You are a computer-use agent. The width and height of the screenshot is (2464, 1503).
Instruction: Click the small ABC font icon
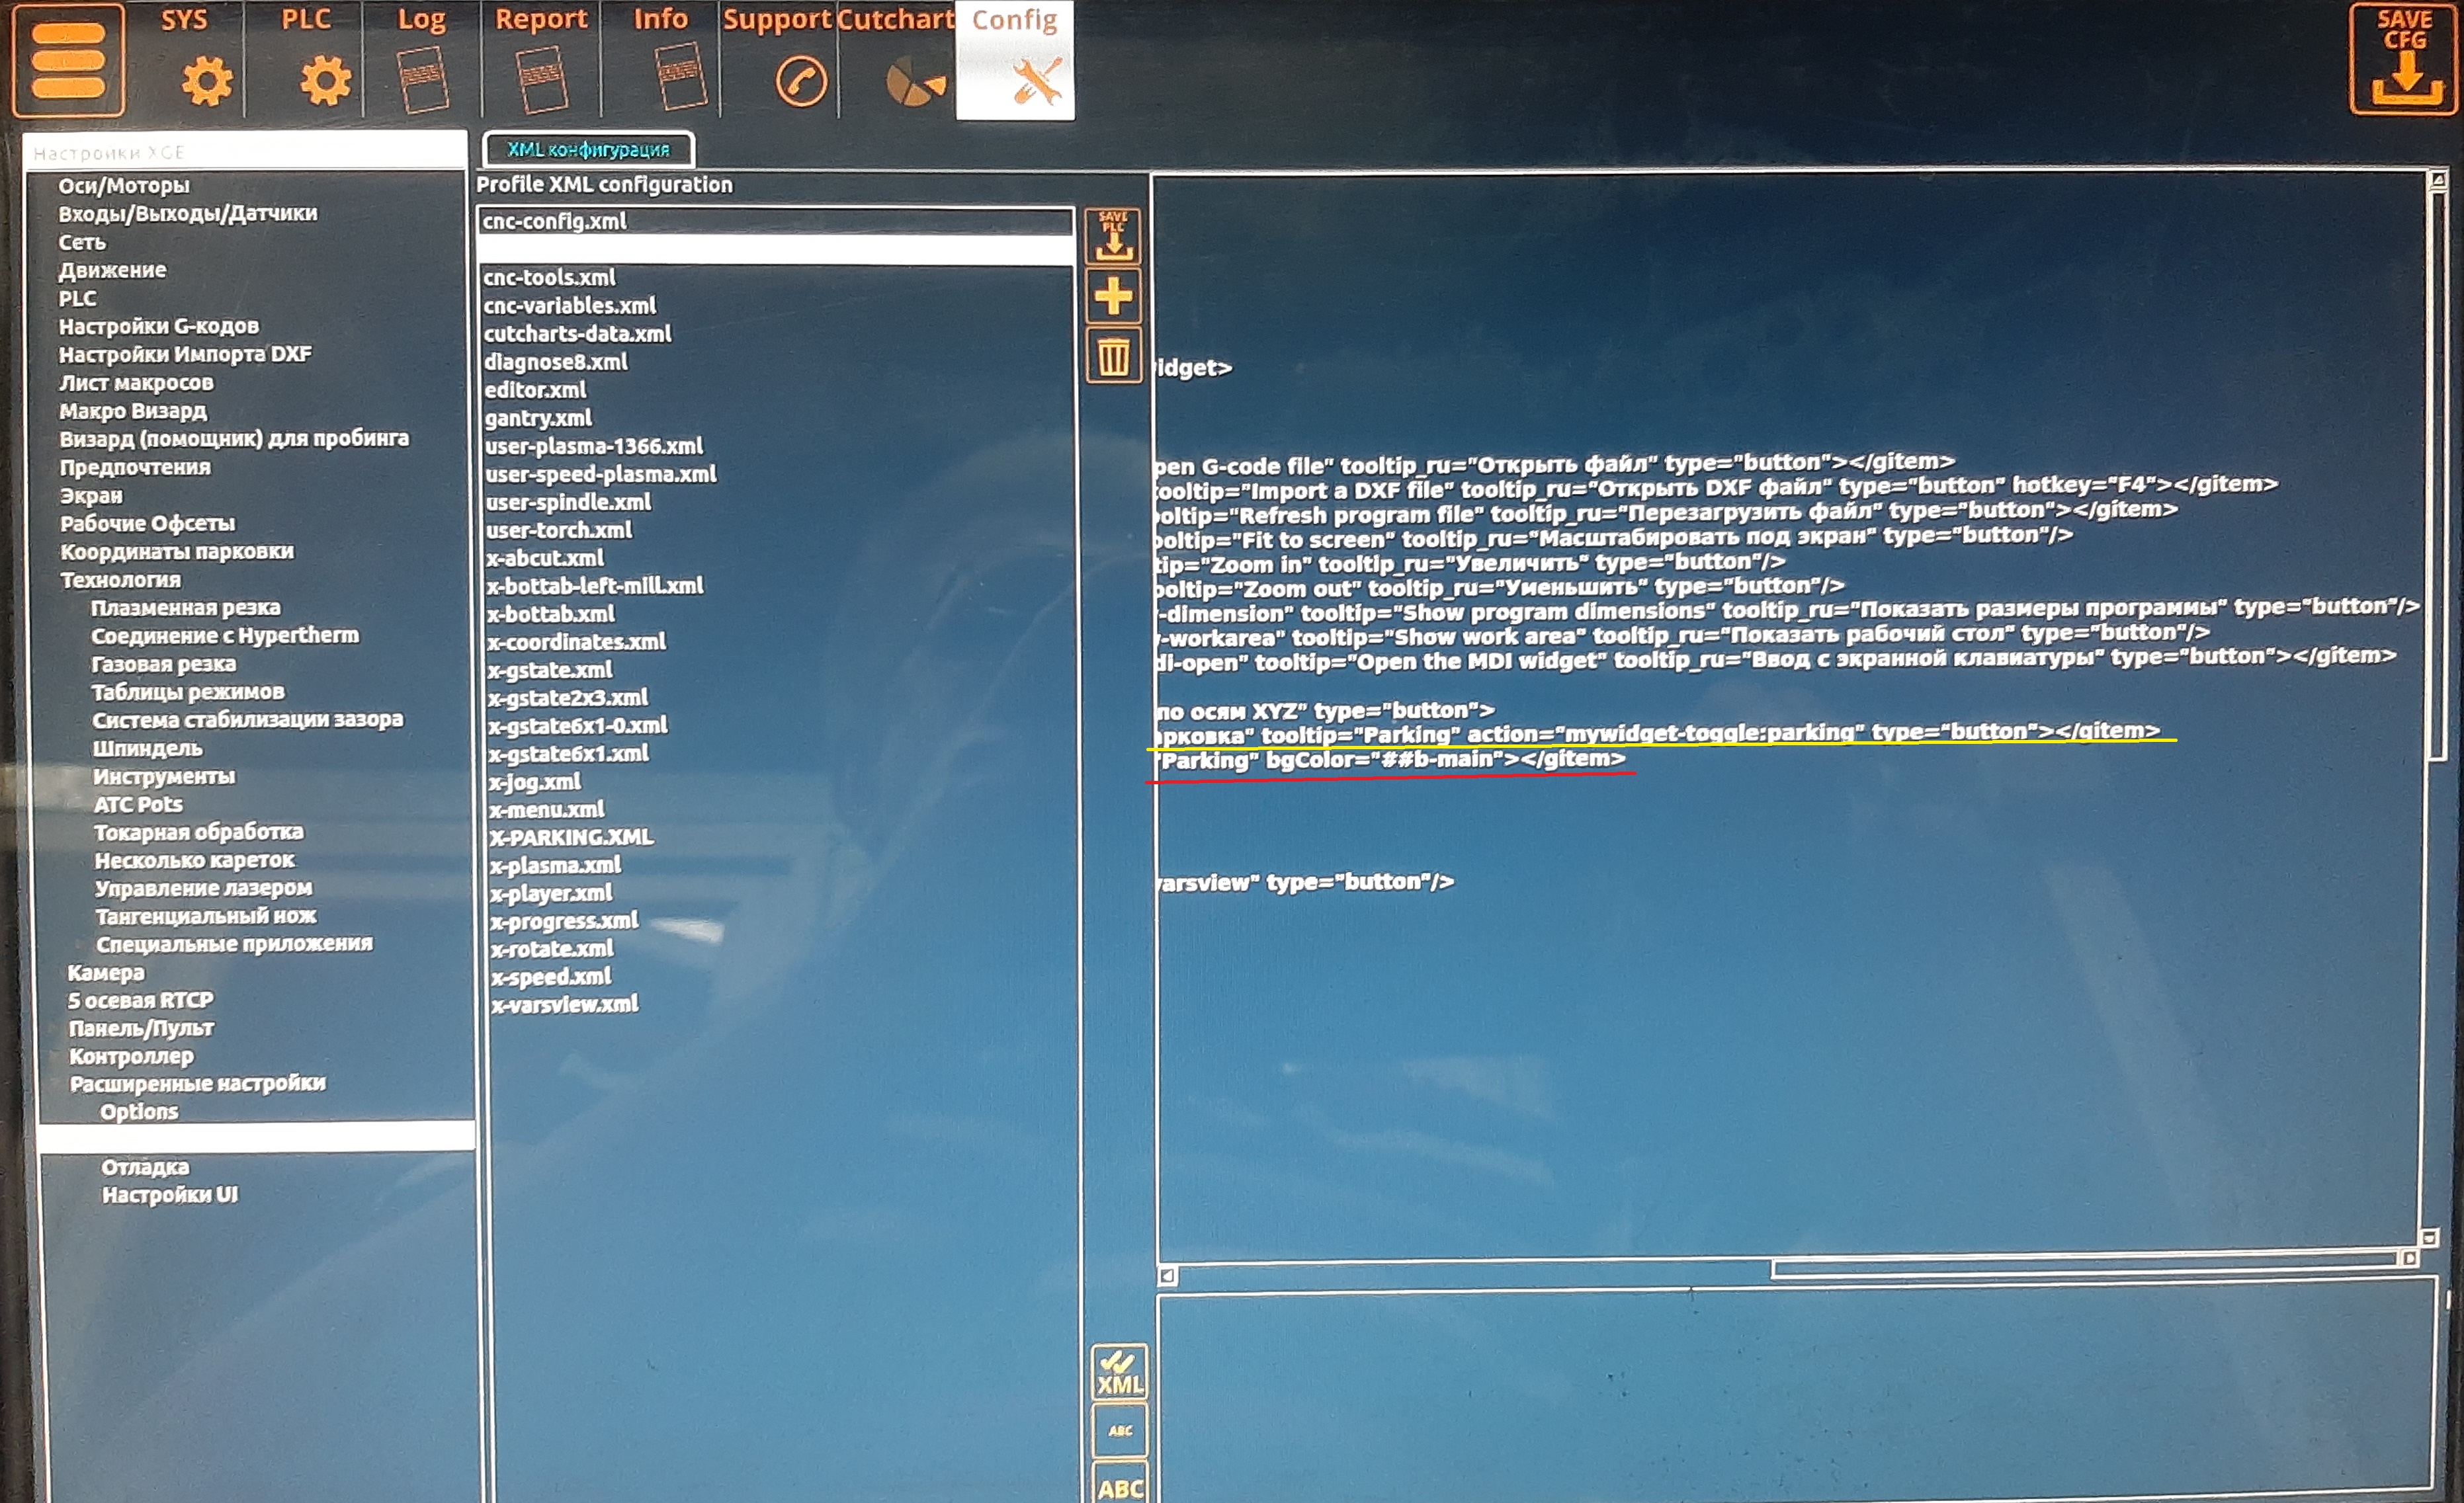pos(1119,1431)
